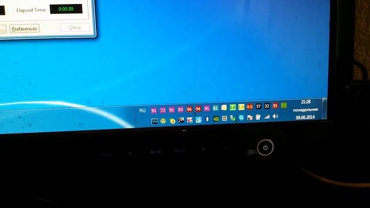Click the dark picture tray icon
The image size is (370, 208).
(x=181, y=120)
